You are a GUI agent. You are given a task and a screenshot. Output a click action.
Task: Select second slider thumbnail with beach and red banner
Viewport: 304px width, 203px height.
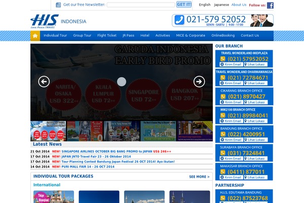85,131
